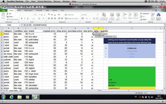Open the Copy dropdown arrow
The image size is (166, 104).
coord(13,16)
